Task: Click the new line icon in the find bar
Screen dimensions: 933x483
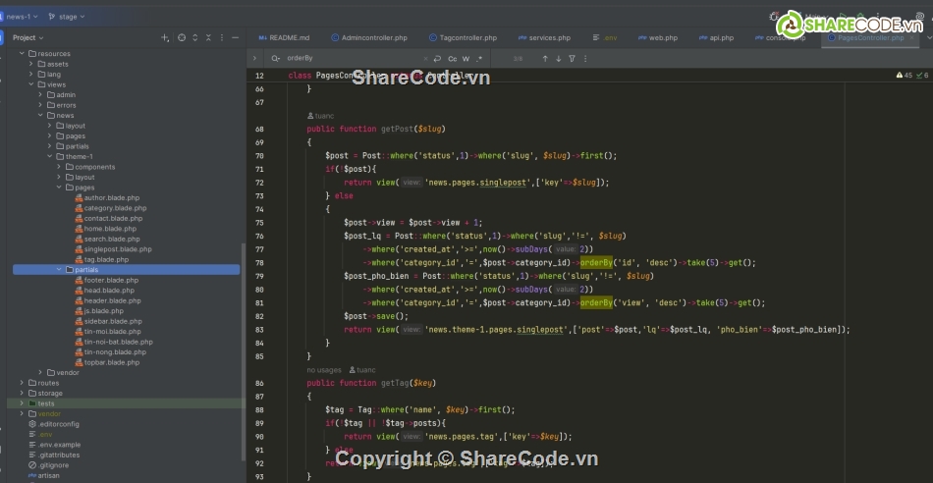Action: coord(437,58)
